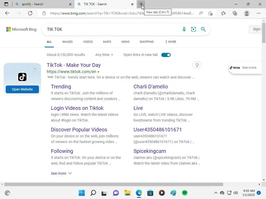Click Open Website button
Viewport: 266px width, 199px height.
(x=22, y=89)
